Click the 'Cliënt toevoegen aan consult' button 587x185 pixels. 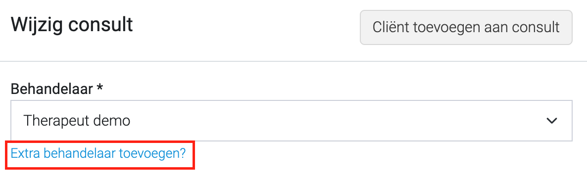pos(466,27)
